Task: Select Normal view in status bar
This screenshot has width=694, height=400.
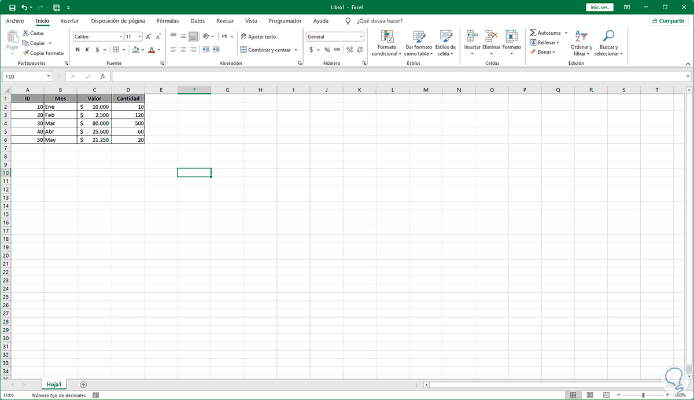Action: [x=573, y=395]
